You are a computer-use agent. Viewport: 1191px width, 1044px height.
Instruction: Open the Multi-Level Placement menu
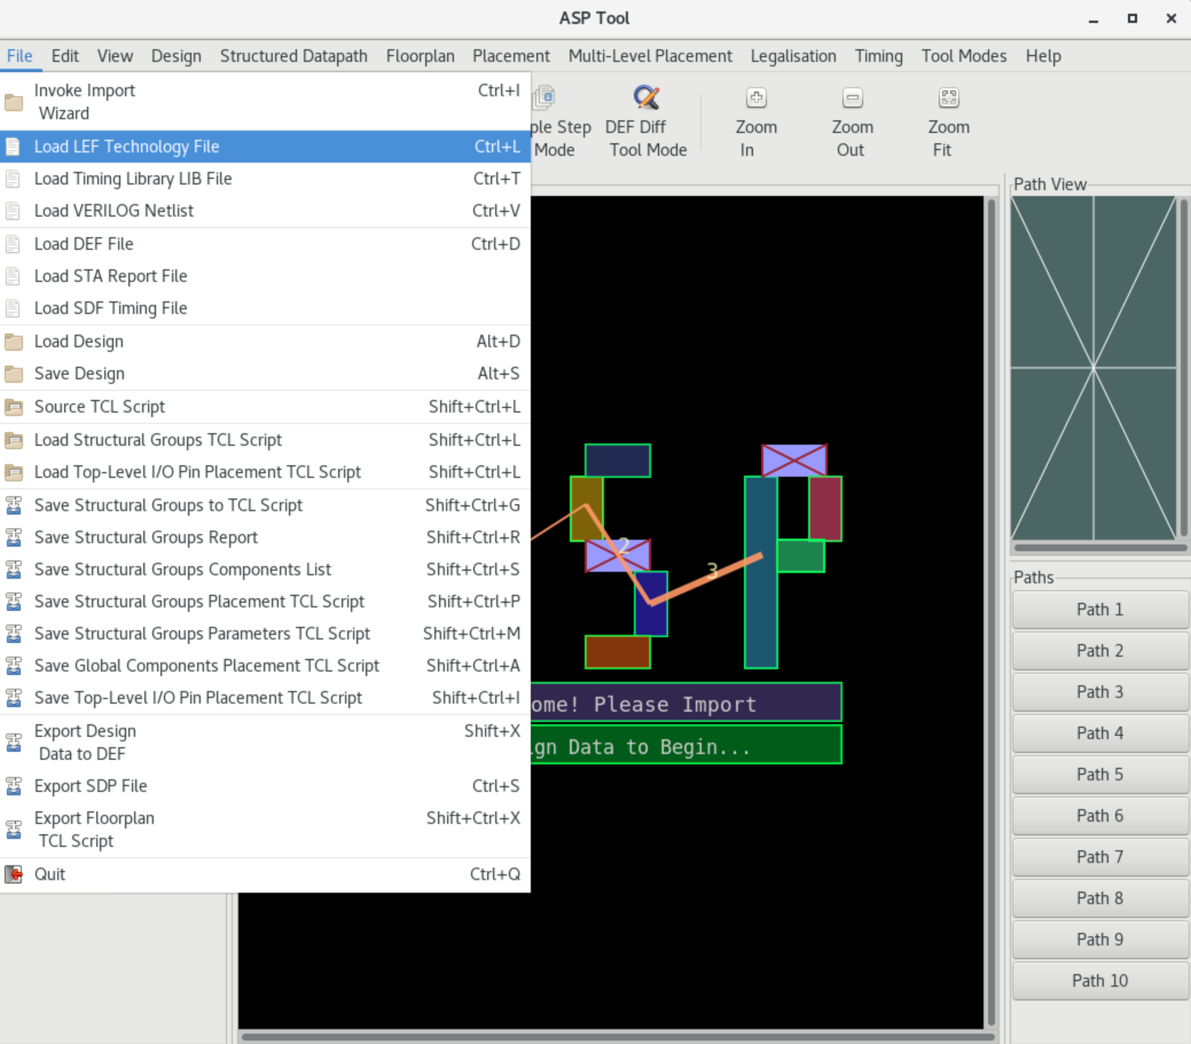point(651,56)
